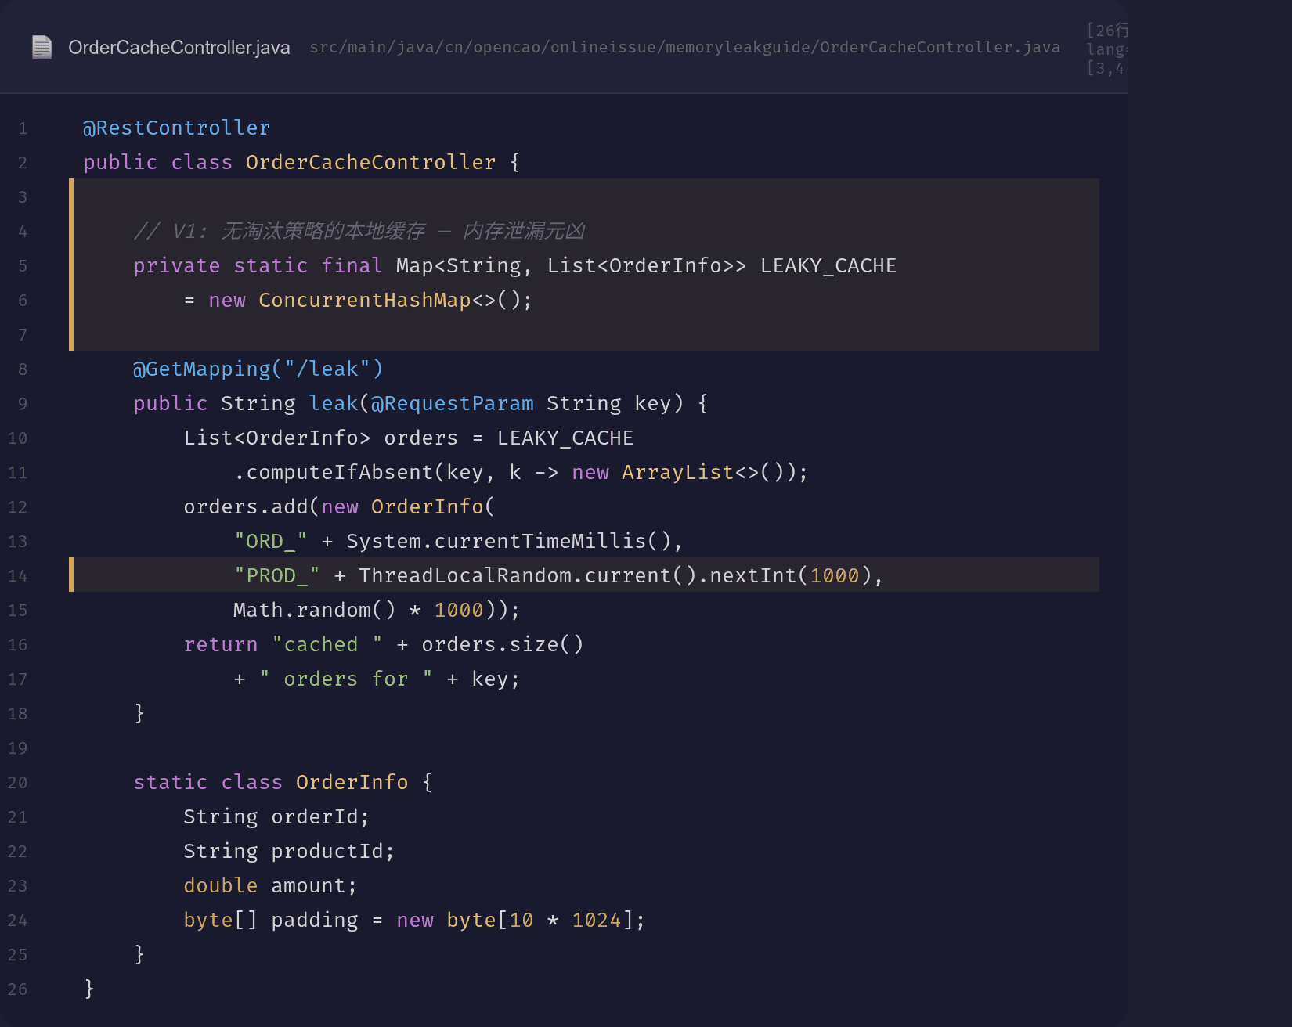
Task: Click the file document icon in header
Action: coord(42,48)
